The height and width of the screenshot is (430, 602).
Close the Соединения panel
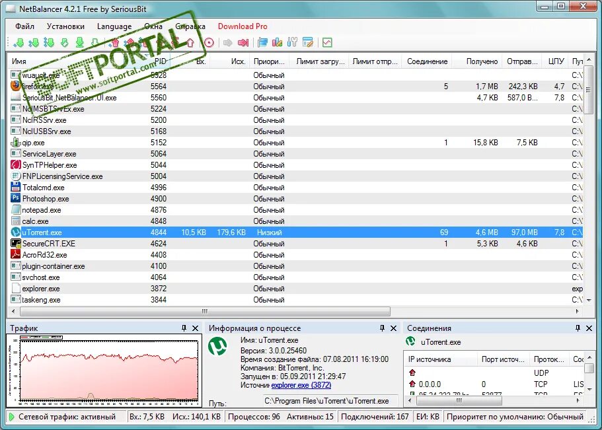click(589, 328)
